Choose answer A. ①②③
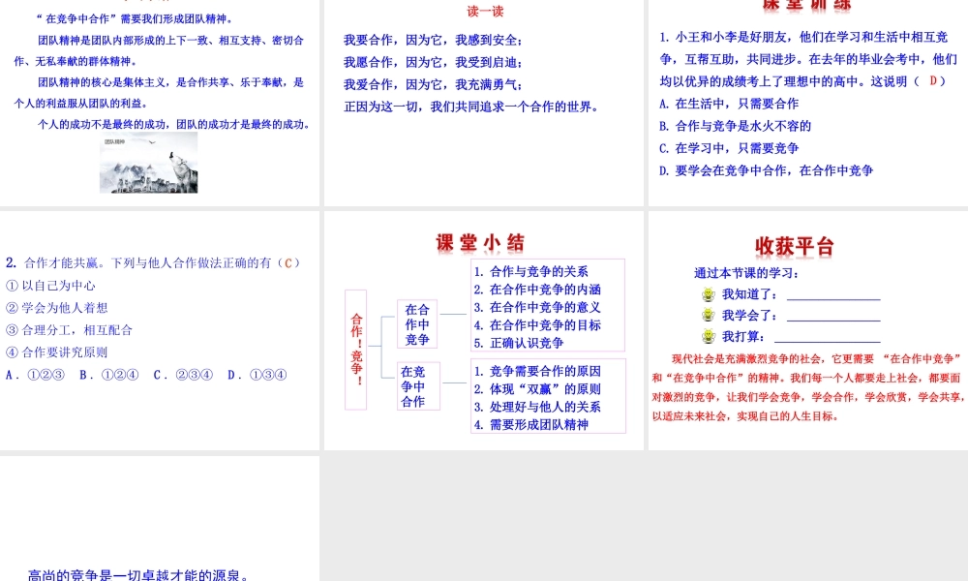The width and height of the screenshot is (968, 581). (x=35, y=375)
